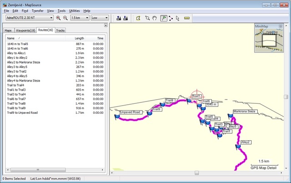
Task: Select the arrow Selection tool
Action: click(178, 18)
